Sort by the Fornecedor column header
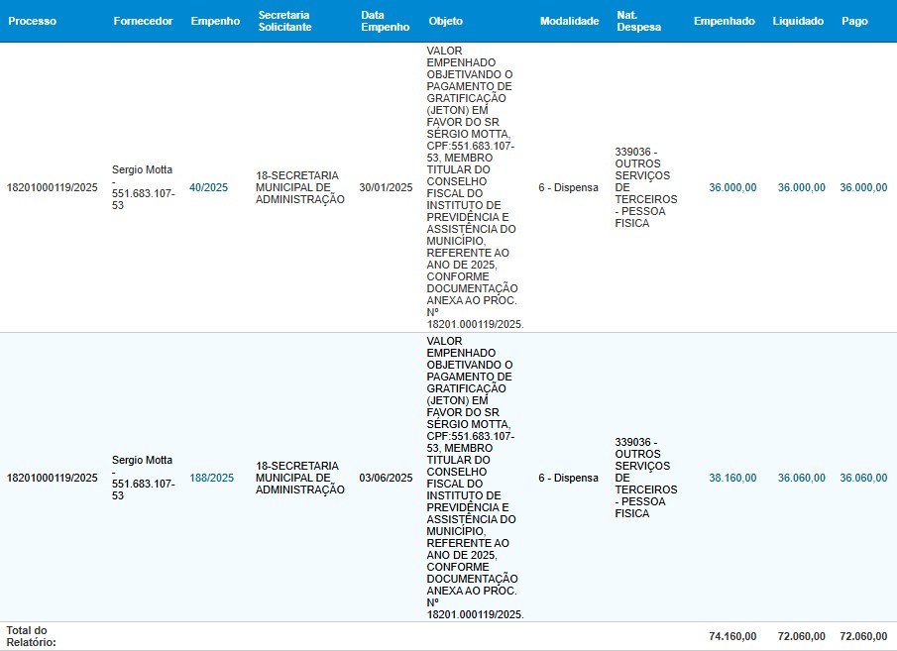897x651 pixels. pos(143,21)
